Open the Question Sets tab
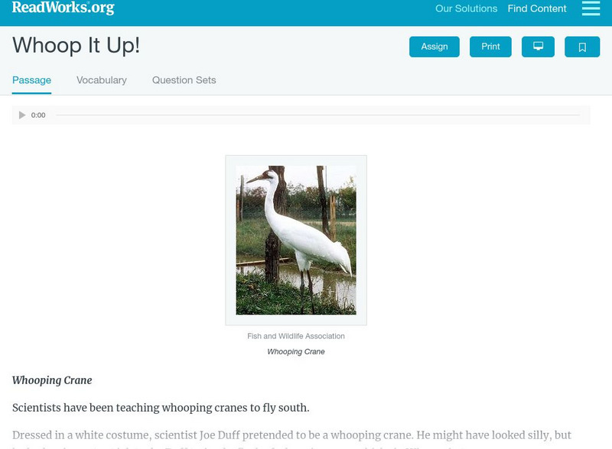 (184, 80)
